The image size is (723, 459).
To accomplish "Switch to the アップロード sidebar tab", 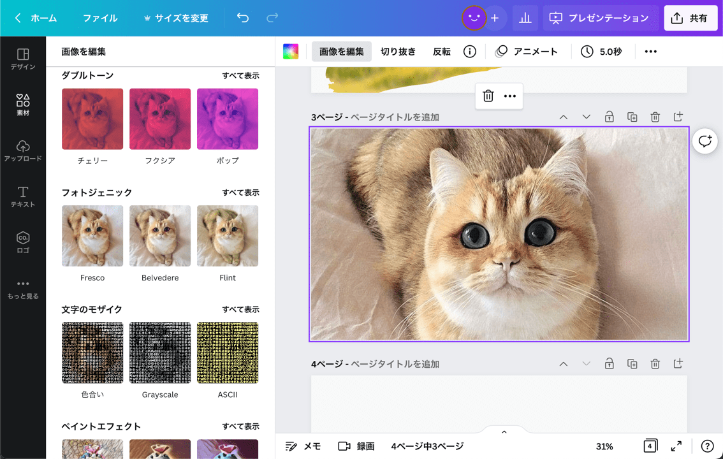I will point(23,150).
